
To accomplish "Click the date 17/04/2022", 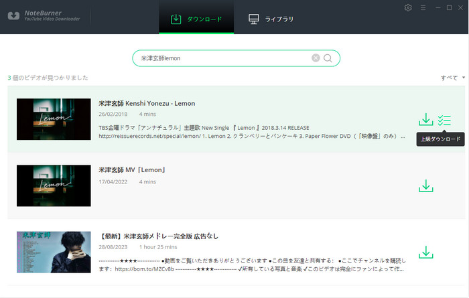I will click(x=113, y=181).
